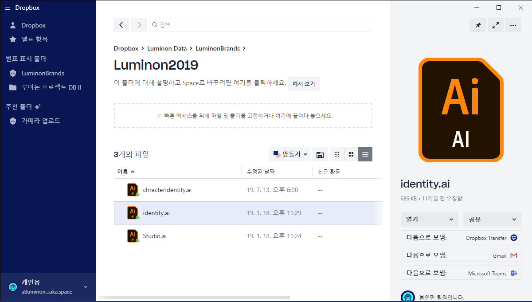Send file to Gmail
The height and width of the screenshot is (302, 532).
pos(461,255)
